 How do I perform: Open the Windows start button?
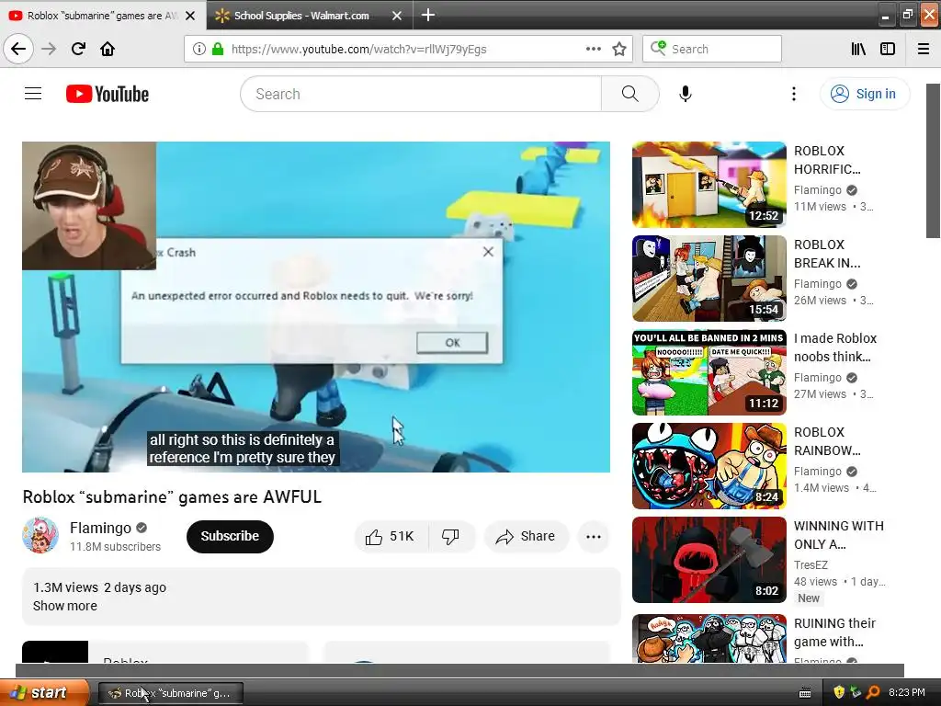[x=43, y=692]
